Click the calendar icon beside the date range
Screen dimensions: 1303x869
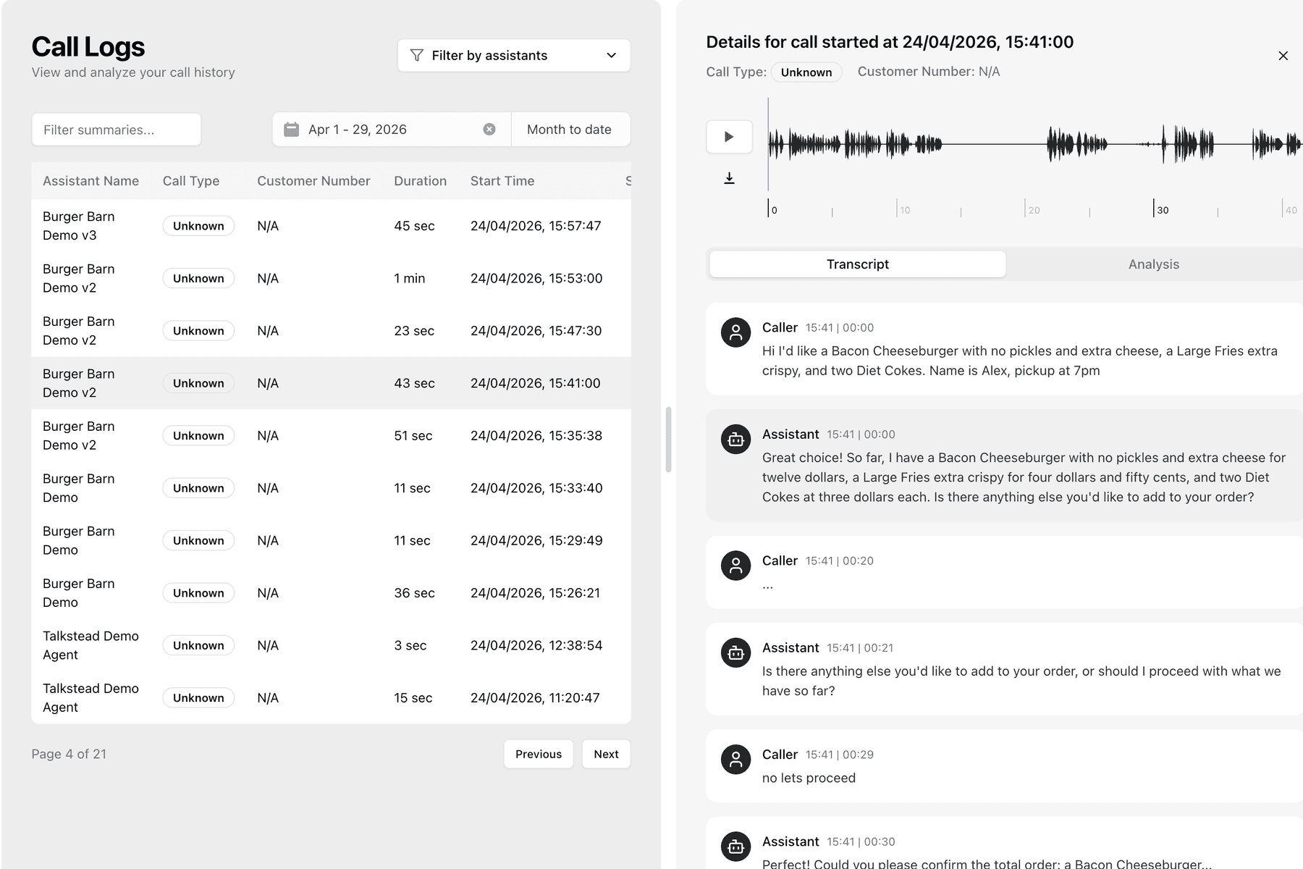[292, 129]
